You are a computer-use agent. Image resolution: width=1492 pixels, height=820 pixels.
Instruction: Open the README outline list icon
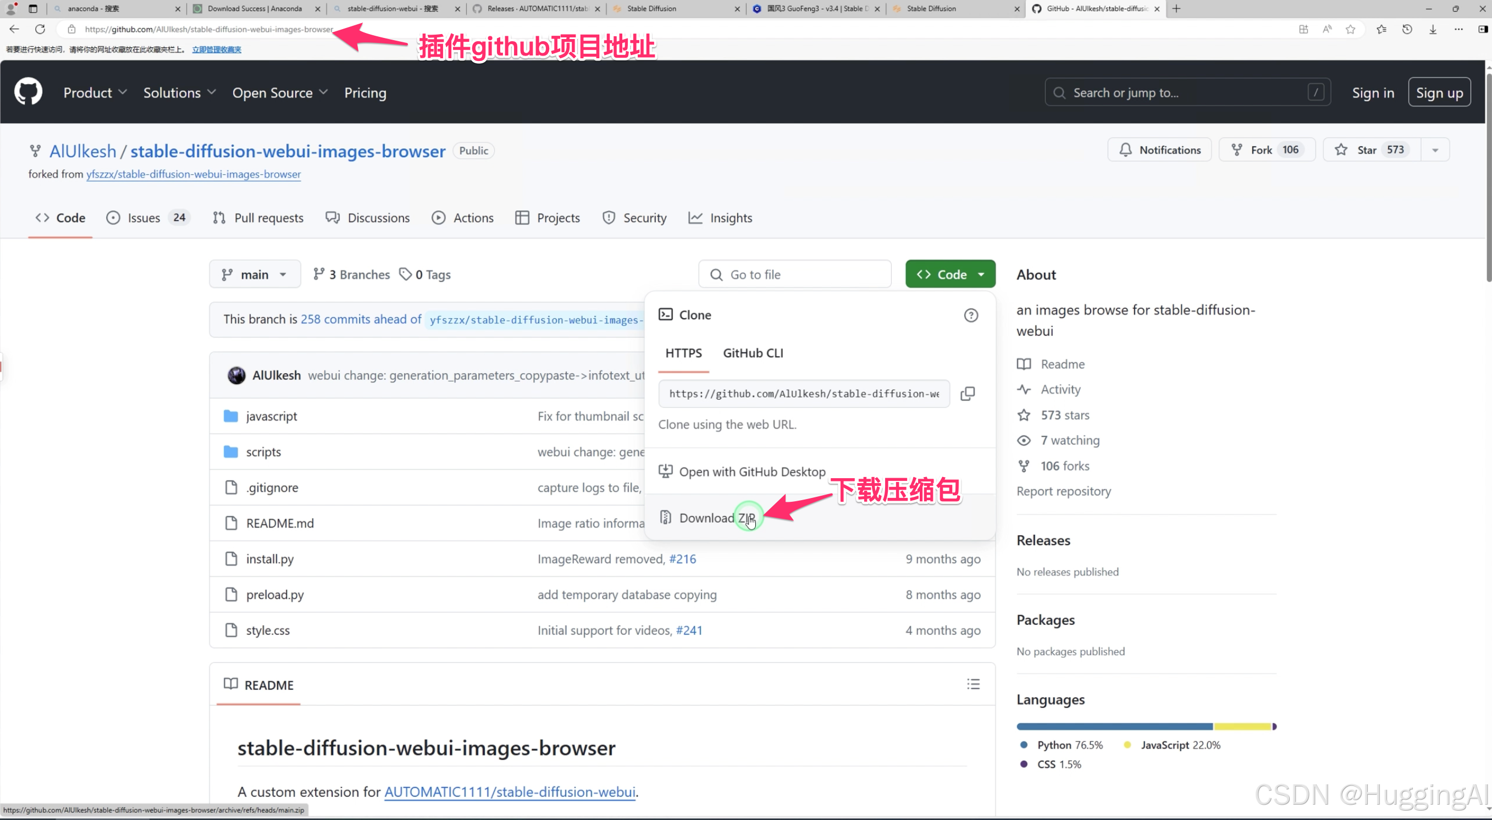[x=973, y=684]
